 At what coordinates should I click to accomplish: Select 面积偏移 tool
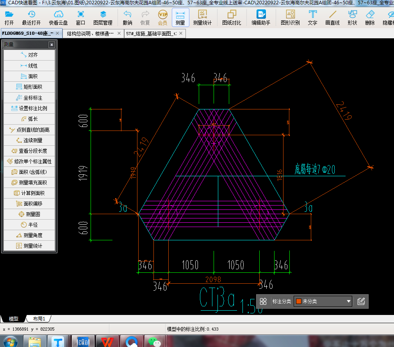coord(29,204)
